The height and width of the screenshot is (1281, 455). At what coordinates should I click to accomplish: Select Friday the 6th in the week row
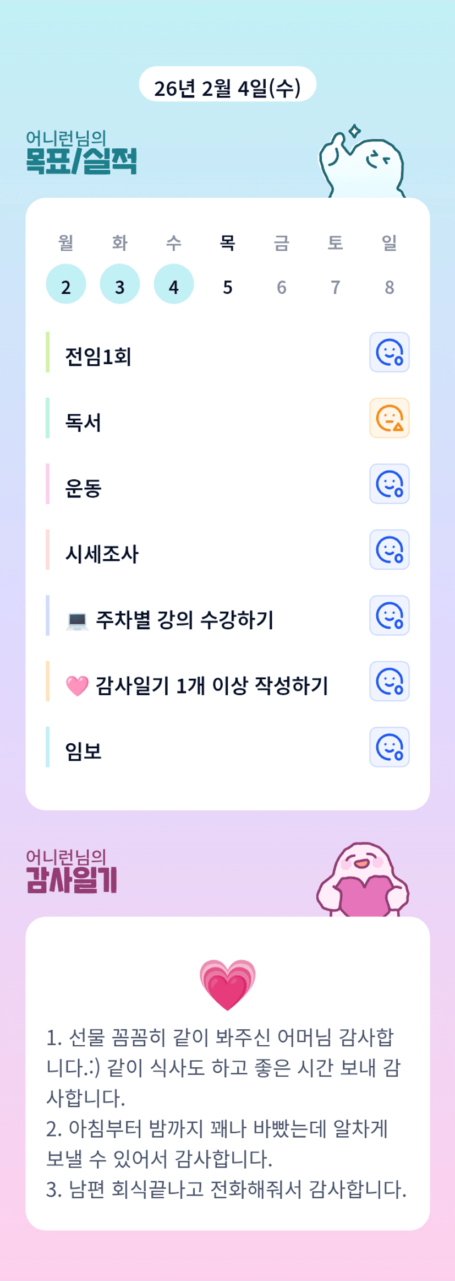pyautogui.click(x=281, y=287)
